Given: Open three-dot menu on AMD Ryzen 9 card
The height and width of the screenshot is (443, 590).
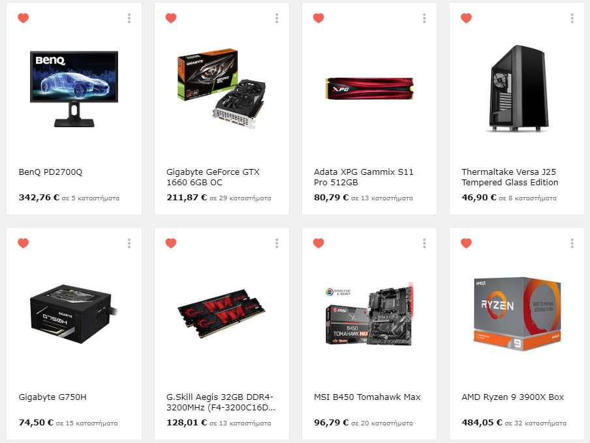Looking at the screenshot, I should pos(572,243).
